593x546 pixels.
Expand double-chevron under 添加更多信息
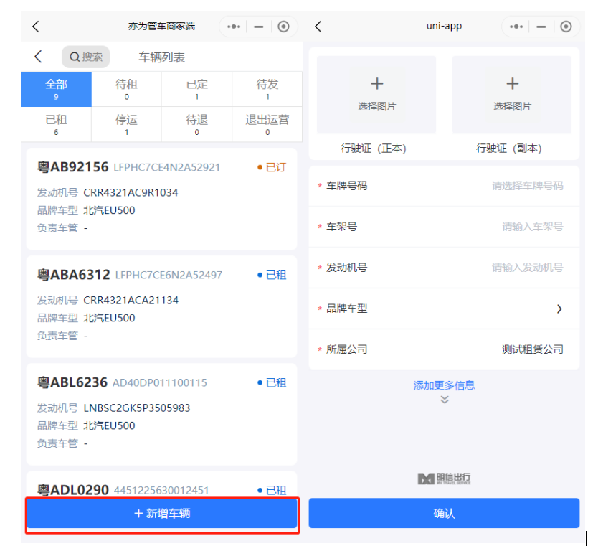[x=444, y=400]
